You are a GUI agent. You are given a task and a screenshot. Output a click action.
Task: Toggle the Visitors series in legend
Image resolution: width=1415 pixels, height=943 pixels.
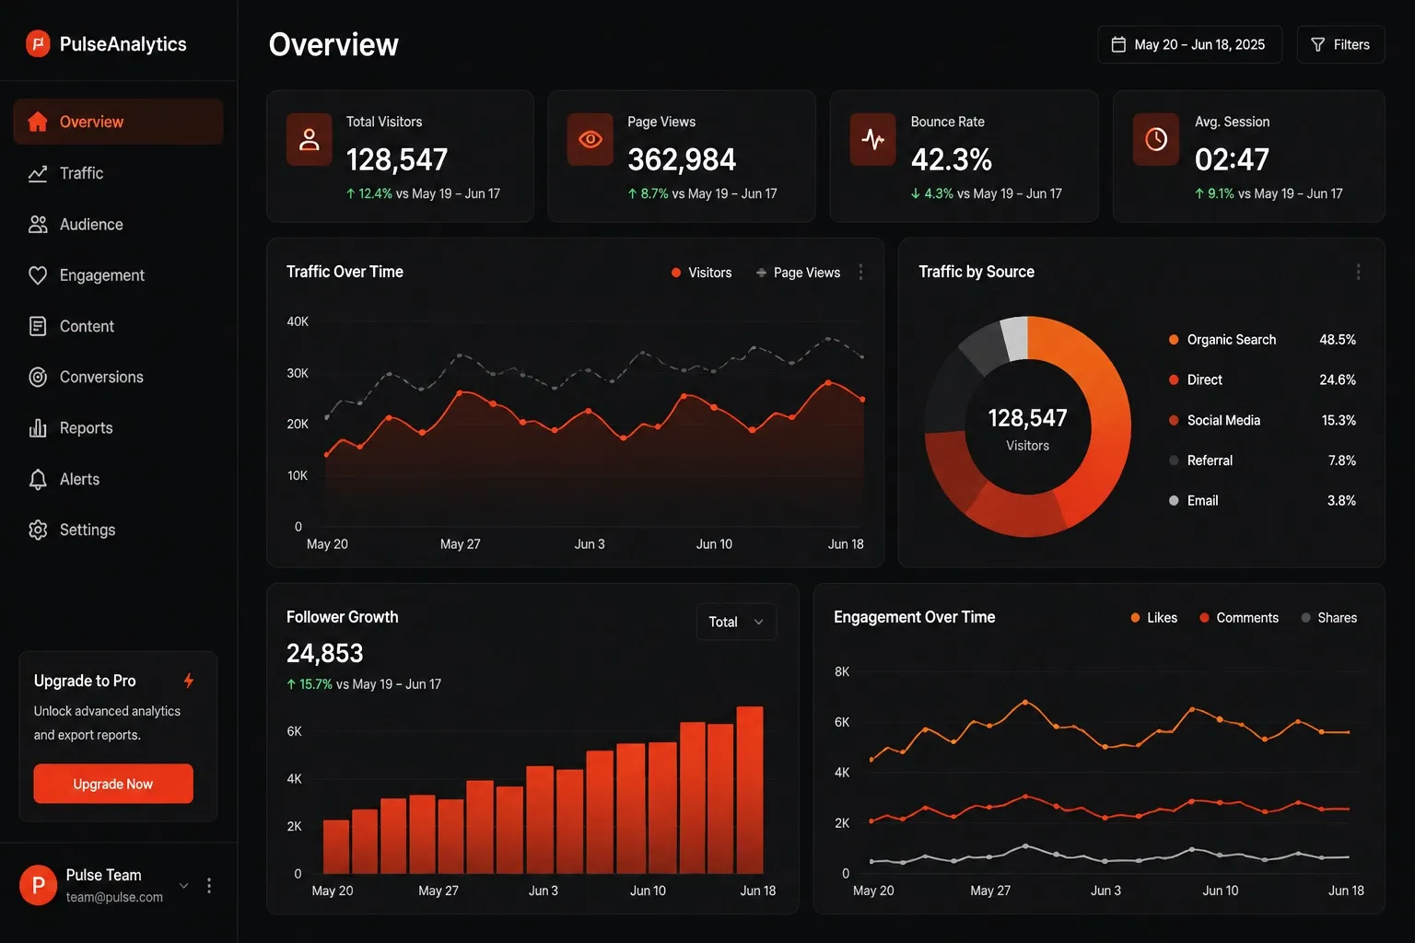tap(702, 273)
